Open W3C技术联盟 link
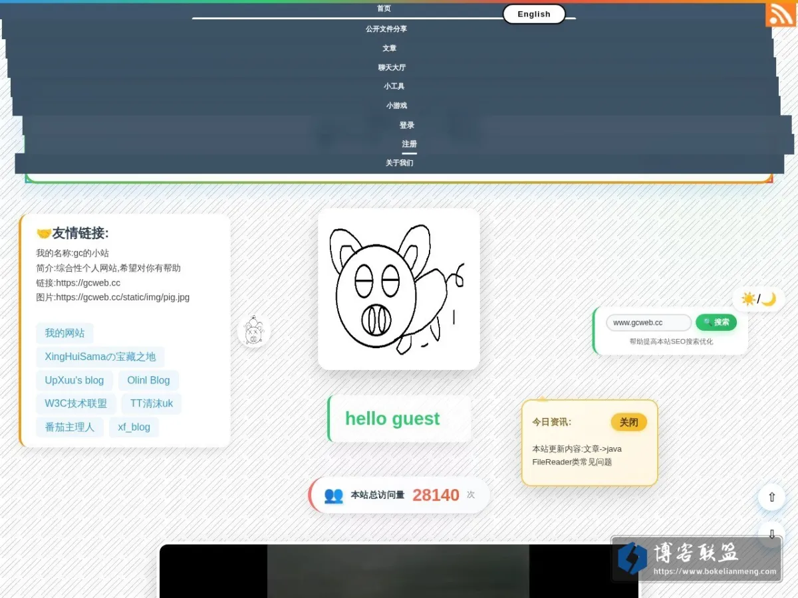 point(76,404)
